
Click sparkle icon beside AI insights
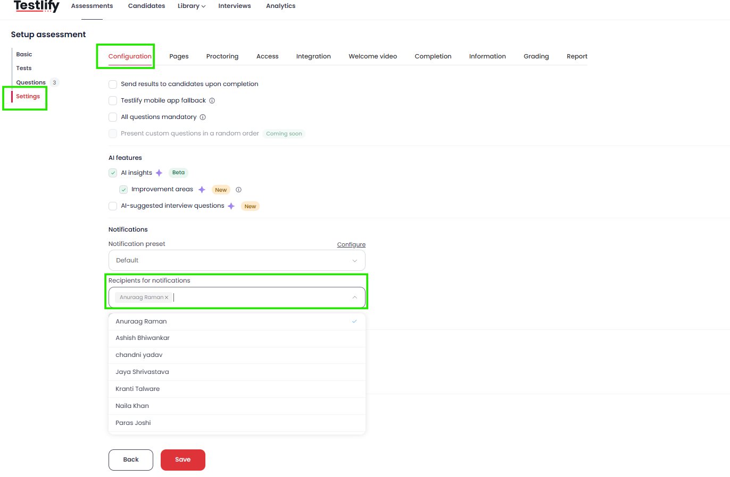pyautogui.click(x=159, y=173)
